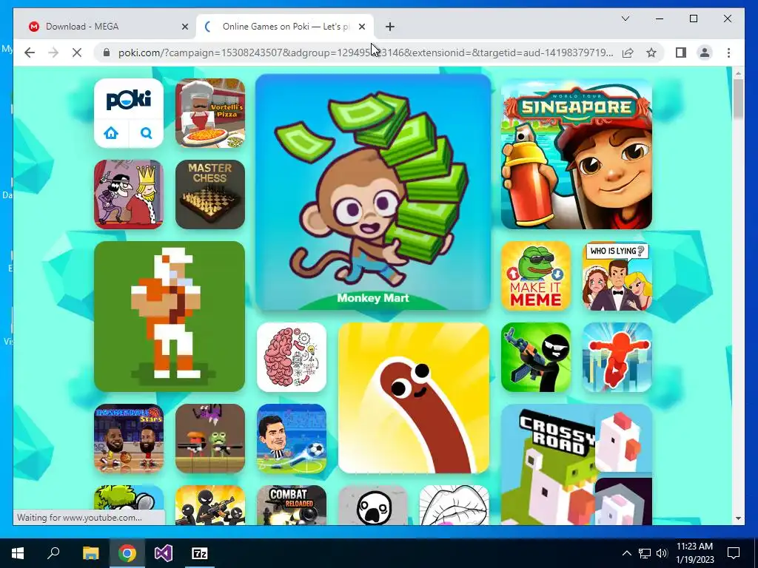Open the red jumping figure game tile
Image resolution: width=758 pixels, height=568 pixels.
[x=617, y=357]
